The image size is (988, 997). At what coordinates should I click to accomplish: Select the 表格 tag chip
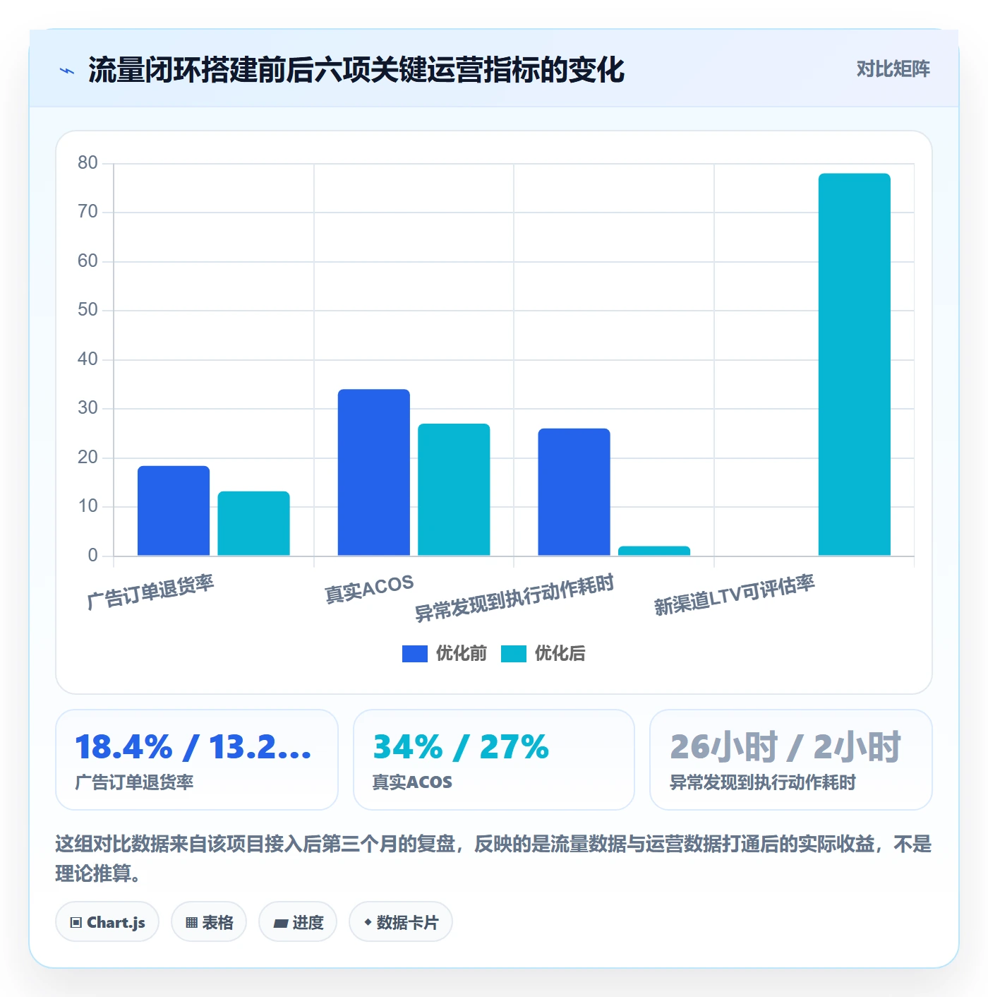[x=209, y=922]
